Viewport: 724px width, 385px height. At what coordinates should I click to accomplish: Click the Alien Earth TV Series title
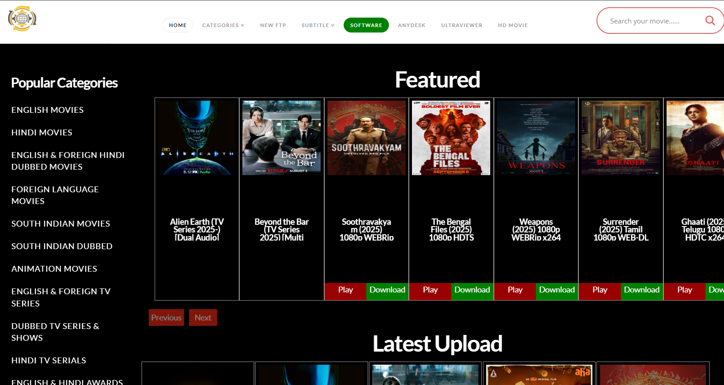point(197,230)
